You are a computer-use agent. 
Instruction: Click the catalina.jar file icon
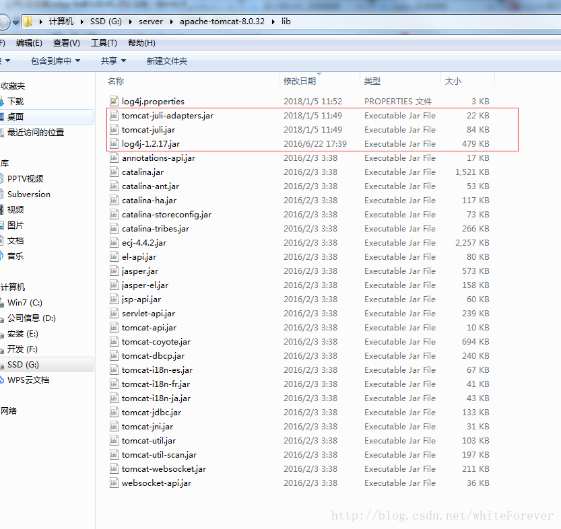coord(114,172)
